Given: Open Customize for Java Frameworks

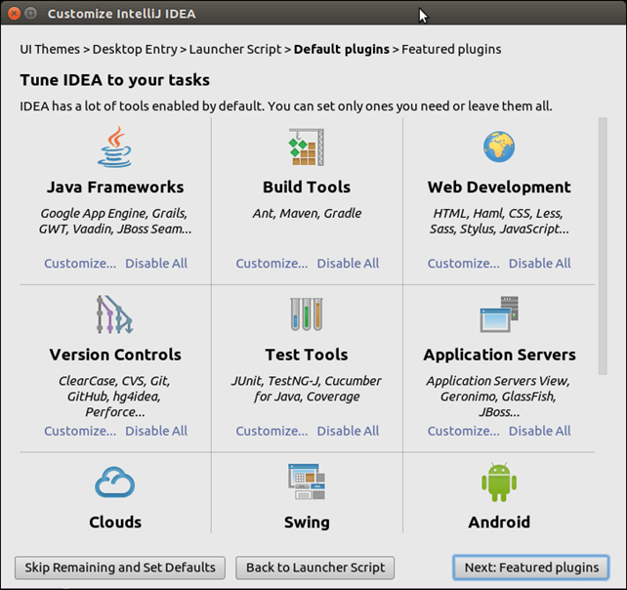Looking at the screenshot, I should pyautogui.click(x=80, y=263).
